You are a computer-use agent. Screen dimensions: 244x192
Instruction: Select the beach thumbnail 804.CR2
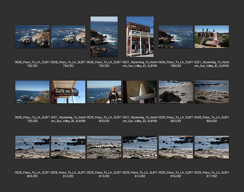coord(211,92)
